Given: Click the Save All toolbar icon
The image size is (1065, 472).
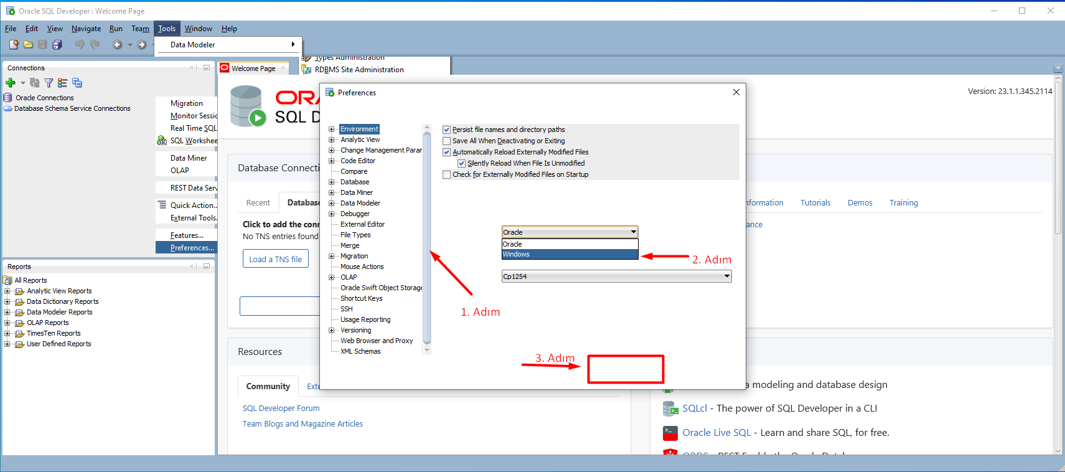Looking at the screenshot, I should pos(57,44).
